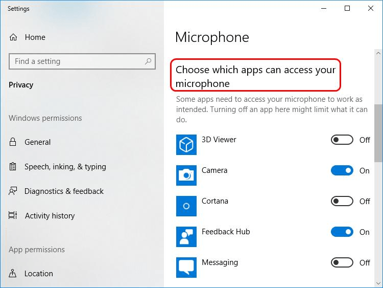This screenshot has height=288, width=383.
Task: Click the vertical scrollbar thumb
Action: coord(378,133)
